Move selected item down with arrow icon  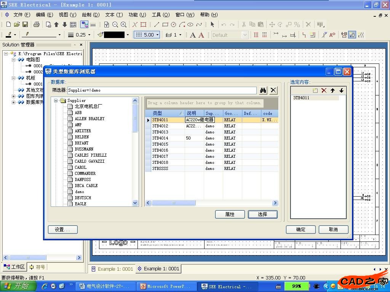[341, 90]
